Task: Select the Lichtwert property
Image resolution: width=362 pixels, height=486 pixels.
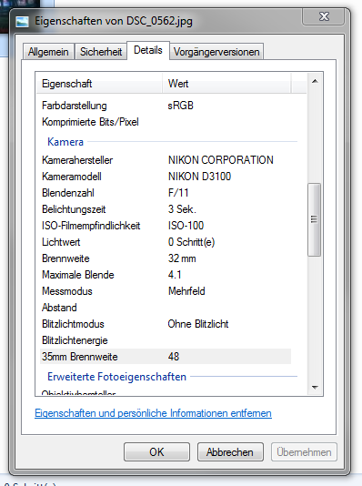Action: pos(61,242)
